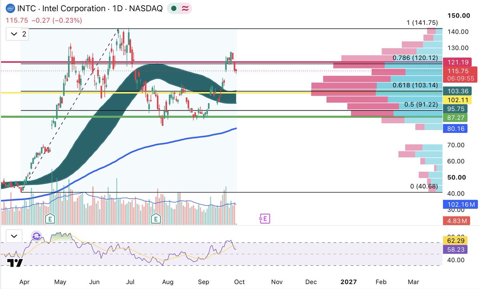The image size is (480, 289).
Task: Click the Mar time axis label
Action: pyautogui.click(x=414, y=282)
